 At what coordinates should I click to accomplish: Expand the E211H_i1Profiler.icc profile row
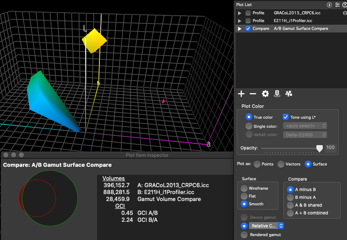(x=239, y=21)
